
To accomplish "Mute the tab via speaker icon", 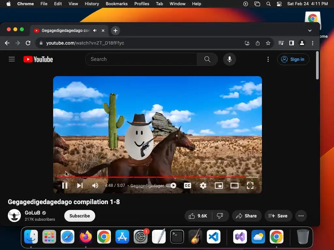I will click(x=95, y=31).
